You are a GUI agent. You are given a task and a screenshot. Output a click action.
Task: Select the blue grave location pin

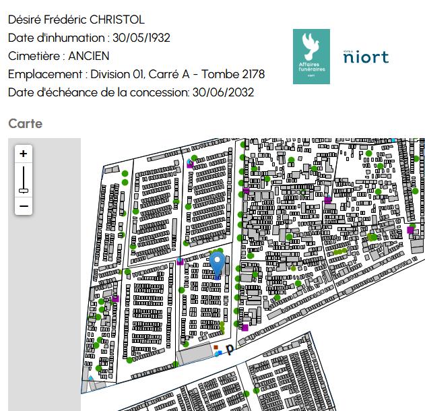tap(217, 263)
